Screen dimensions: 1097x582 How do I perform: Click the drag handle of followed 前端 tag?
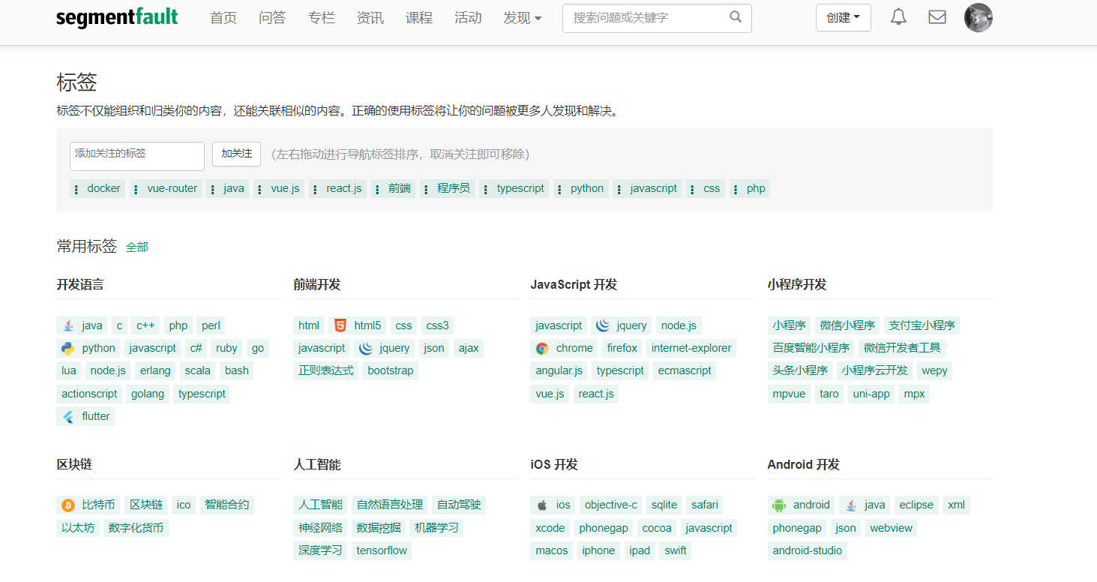click(377, 189)
